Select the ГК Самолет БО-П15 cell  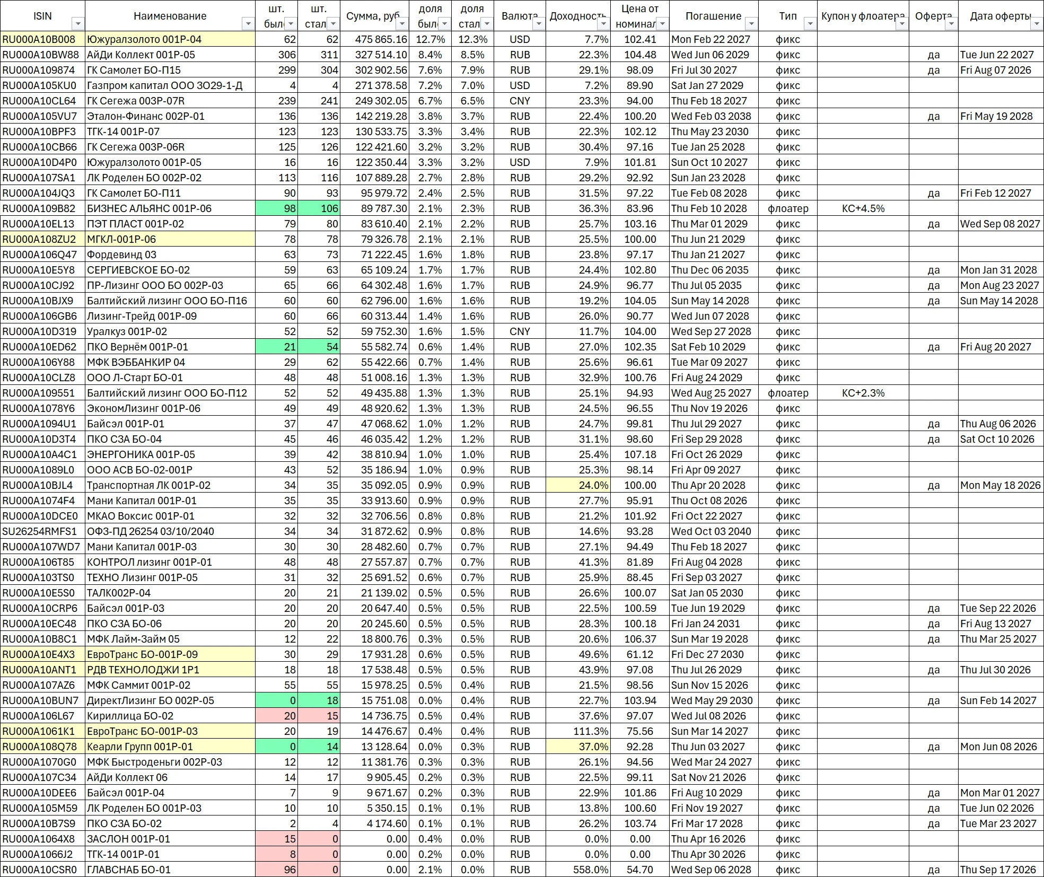click(x=170, y=70)
